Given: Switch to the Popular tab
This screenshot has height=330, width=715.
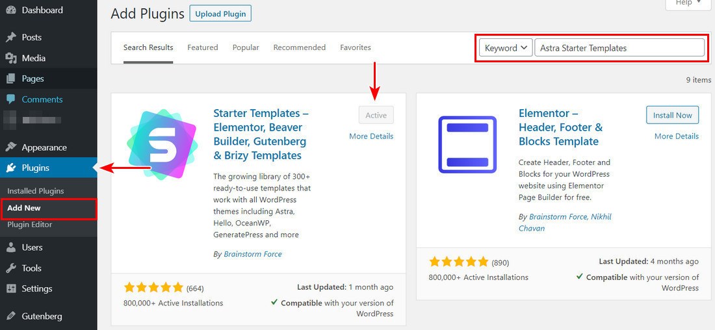Looking at the screenshot, I should [246, 47].
